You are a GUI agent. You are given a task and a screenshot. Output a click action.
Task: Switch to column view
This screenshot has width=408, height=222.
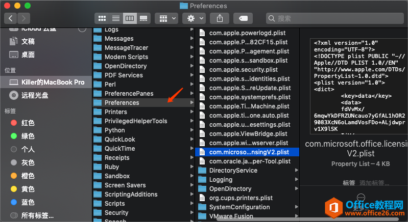tap(130, 18)
